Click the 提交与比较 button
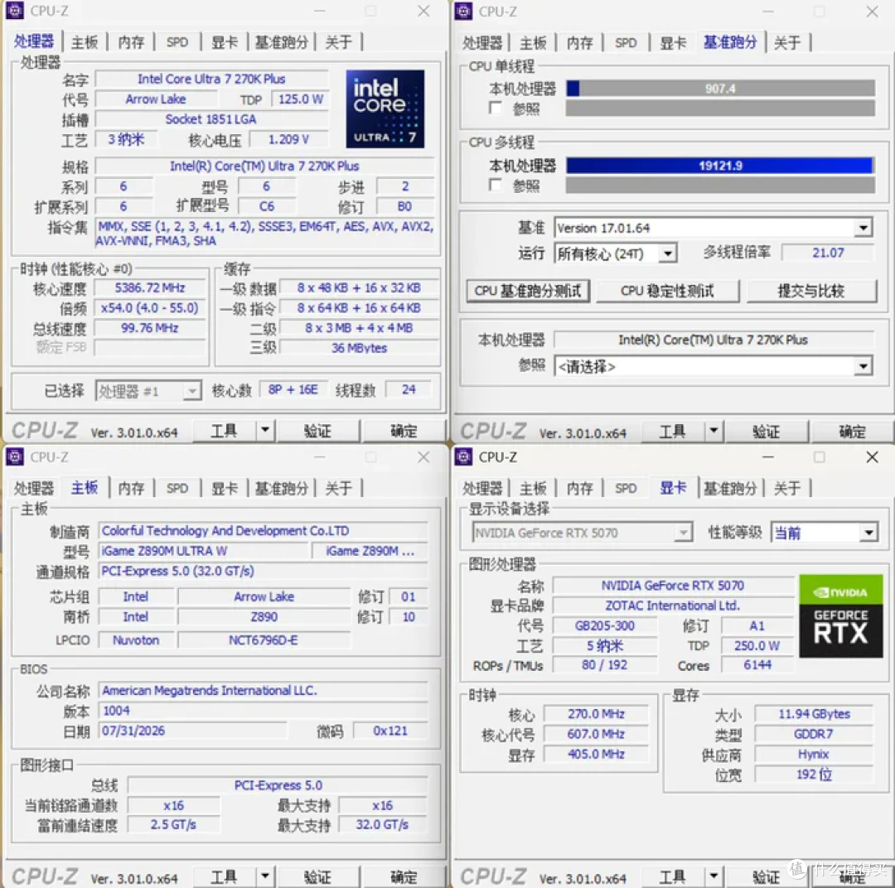The image size is (895, 888). pyautogui.click(x=811, y=291)
